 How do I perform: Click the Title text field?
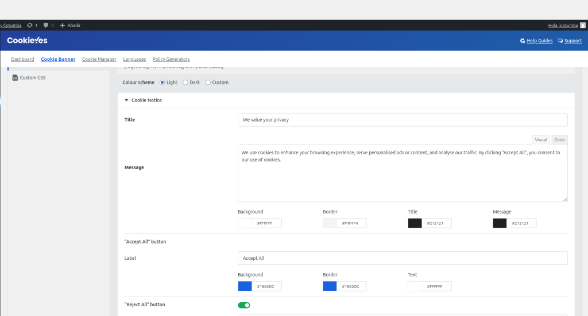402,120
